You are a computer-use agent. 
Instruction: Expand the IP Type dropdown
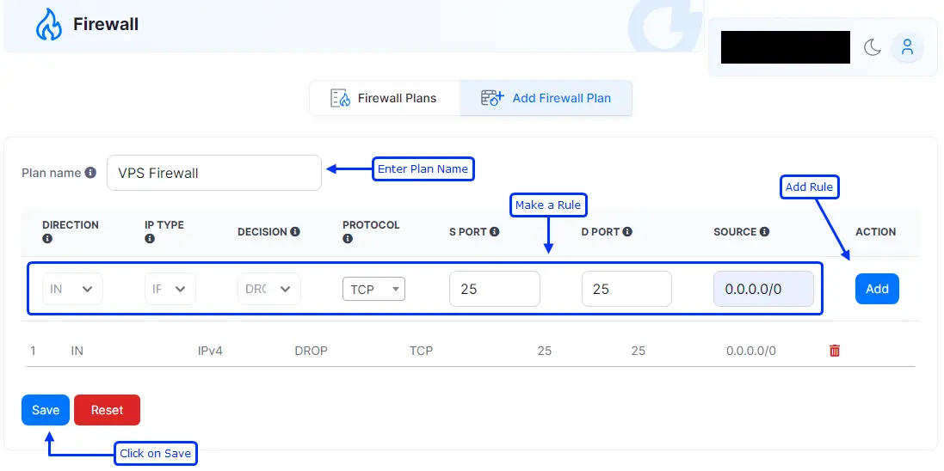click(170, 289)
